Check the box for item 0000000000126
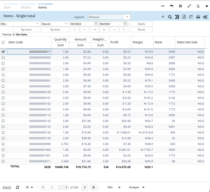The width and height of the screenshot is (210, 192). (3, 132)
